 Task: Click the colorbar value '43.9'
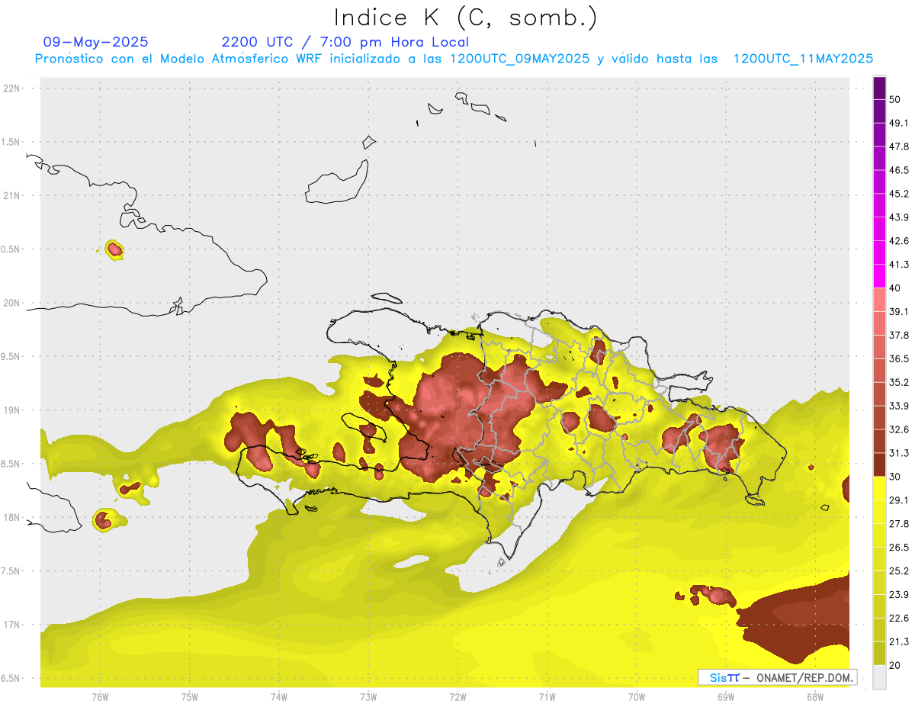click(x=899, y=217)
